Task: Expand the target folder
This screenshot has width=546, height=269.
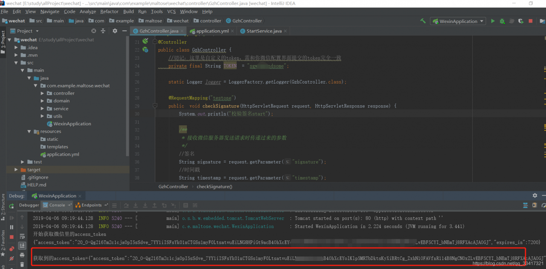Action: click(16, 170)
